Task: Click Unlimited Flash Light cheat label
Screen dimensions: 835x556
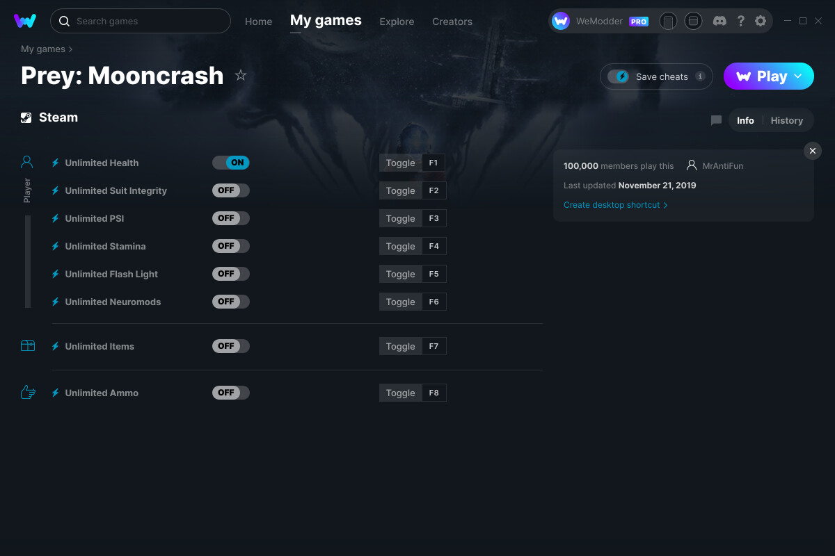Action: (111, 274)
